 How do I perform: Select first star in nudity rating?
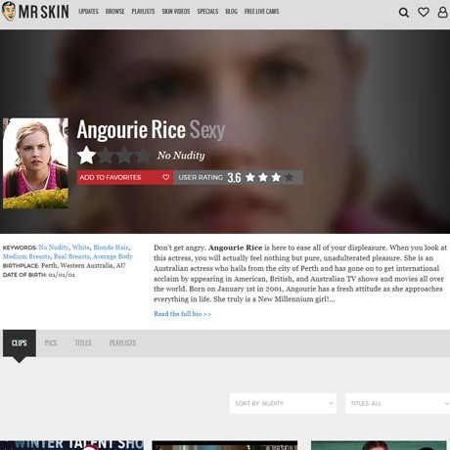pos(87,156)
